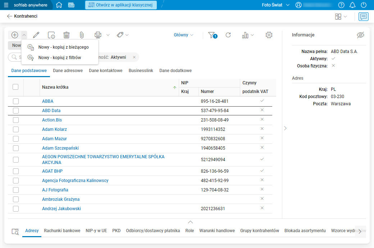Click the trash delete icon
Screen dimensions: 374x248
(67, 35)
